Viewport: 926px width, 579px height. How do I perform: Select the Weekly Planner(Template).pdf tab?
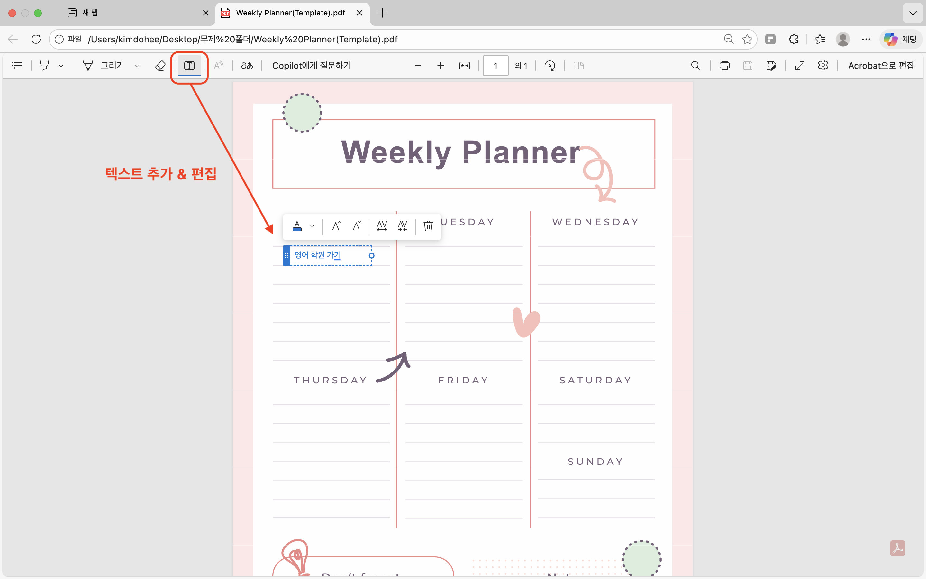click(290, 13)
